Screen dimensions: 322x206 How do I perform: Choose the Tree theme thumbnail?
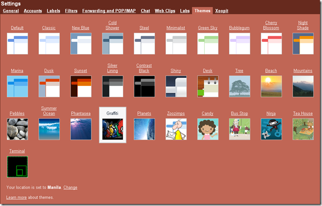[240, 86]
